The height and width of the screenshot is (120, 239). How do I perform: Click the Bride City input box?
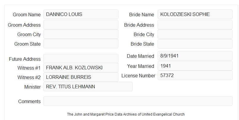195,34
